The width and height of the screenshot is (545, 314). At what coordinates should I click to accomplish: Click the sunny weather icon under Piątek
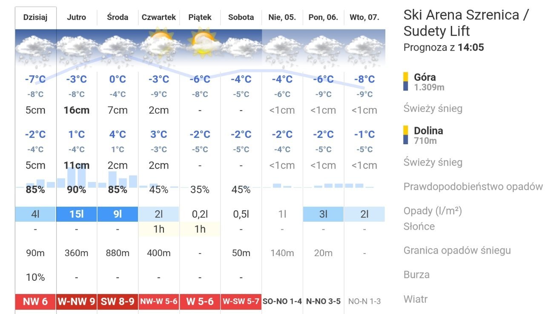[200, 43]
